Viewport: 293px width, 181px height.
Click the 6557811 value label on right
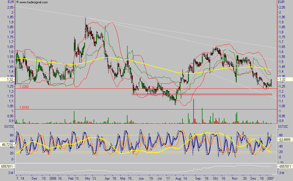(285, 166)
